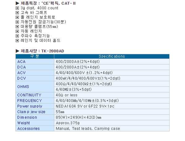This screenshot has width=185, height=141.
Task: Click the 'Manual, Teat leads, Carrying case' accessories value
Action: point(88,129)
